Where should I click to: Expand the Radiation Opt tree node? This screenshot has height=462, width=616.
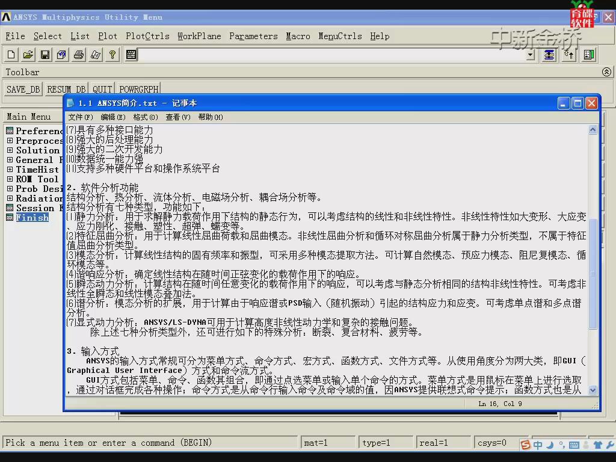pos(10,198)
